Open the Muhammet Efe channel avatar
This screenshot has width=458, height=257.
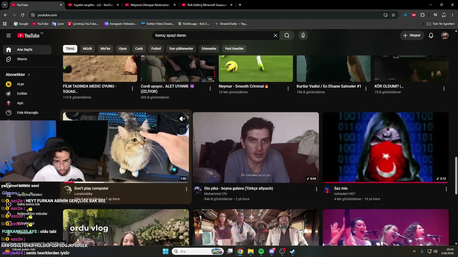pyautogui.click(x=197, y=190)
